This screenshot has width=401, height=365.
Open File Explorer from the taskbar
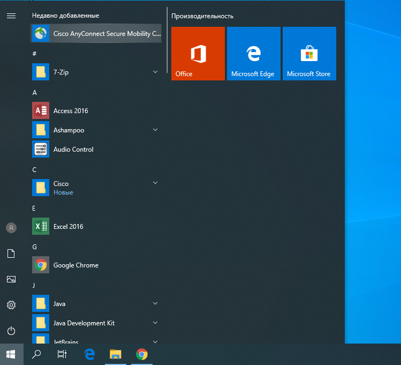(116, 354)
